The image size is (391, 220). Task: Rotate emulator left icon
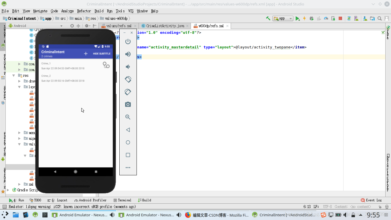click(x=128, y=79)
